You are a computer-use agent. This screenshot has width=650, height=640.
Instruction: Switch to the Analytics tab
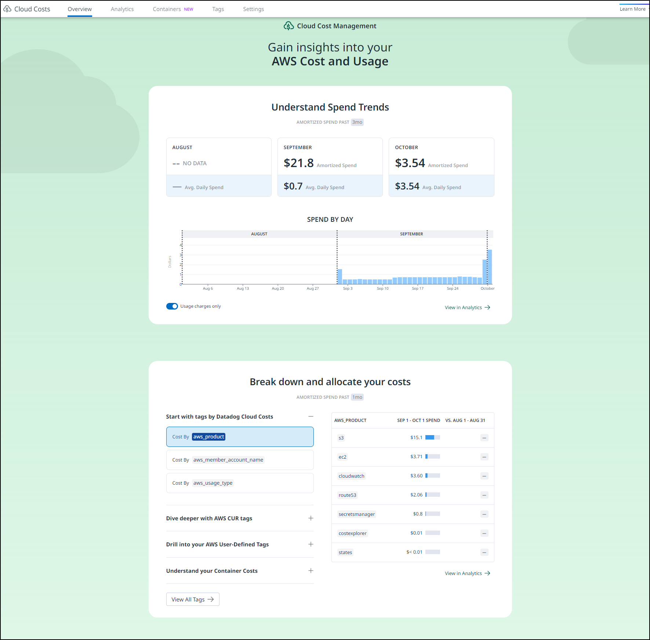coord(122,9)
